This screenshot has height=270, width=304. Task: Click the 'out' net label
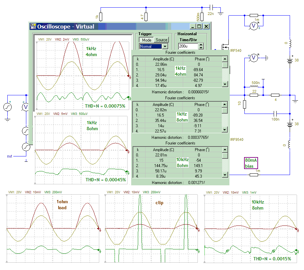coord(10,156)
